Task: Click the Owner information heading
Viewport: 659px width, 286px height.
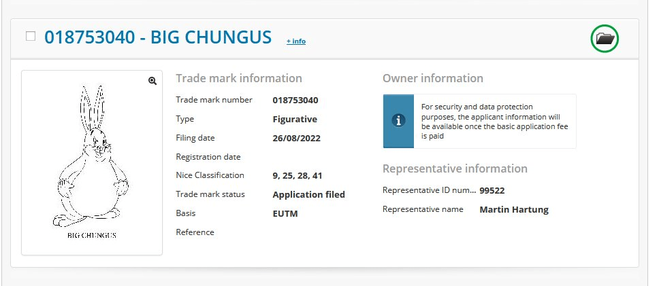Action: pyautogui.click(x=433, y=78)
